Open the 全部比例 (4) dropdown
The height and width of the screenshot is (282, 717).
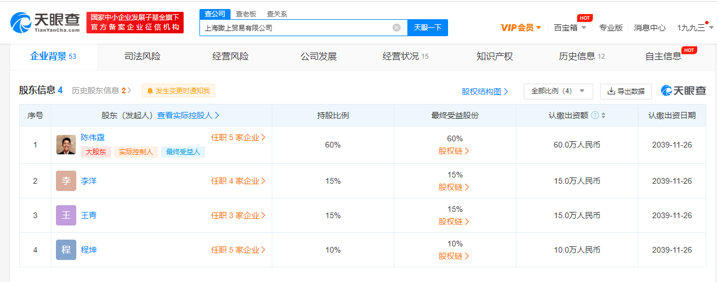tap(558, 91)
